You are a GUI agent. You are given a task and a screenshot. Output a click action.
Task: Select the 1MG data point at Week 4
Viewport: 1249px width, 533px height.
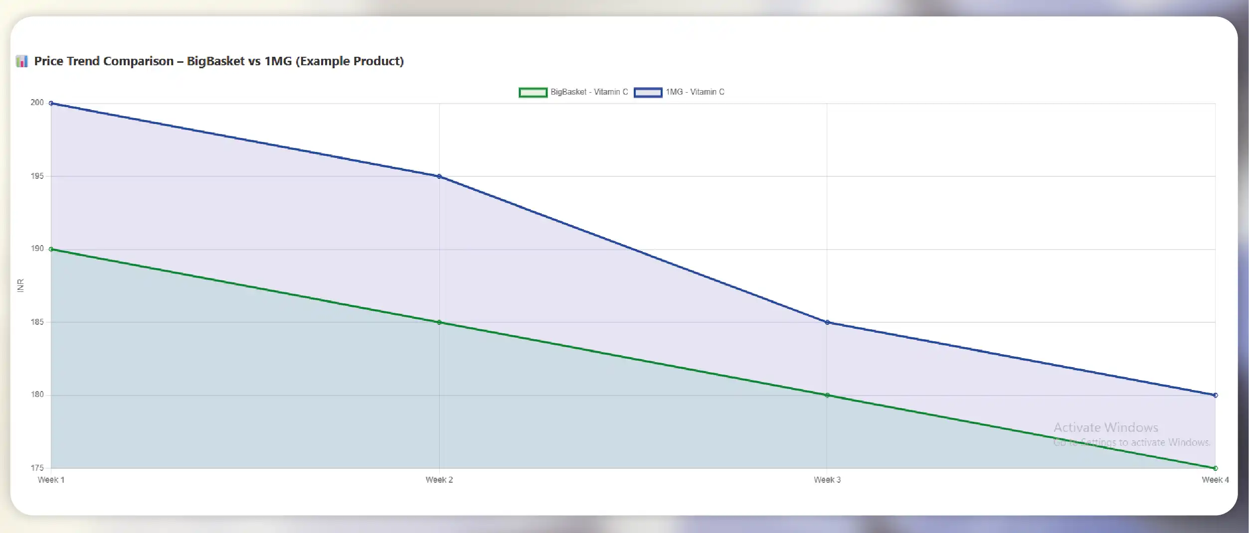pos(1215,395)
